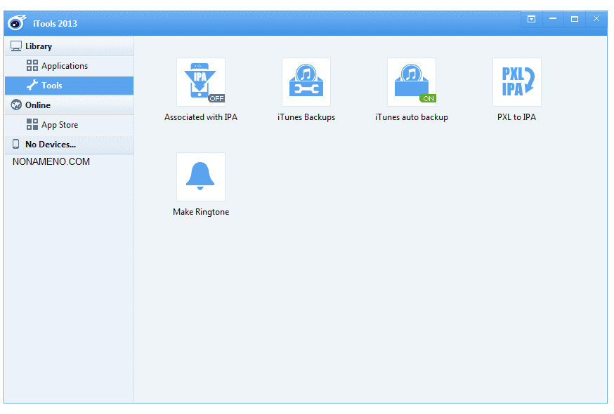The width and height of the screenshot is (614, 414).
Task: Open the iTunes auto backup icon
Action: [411, 81]
